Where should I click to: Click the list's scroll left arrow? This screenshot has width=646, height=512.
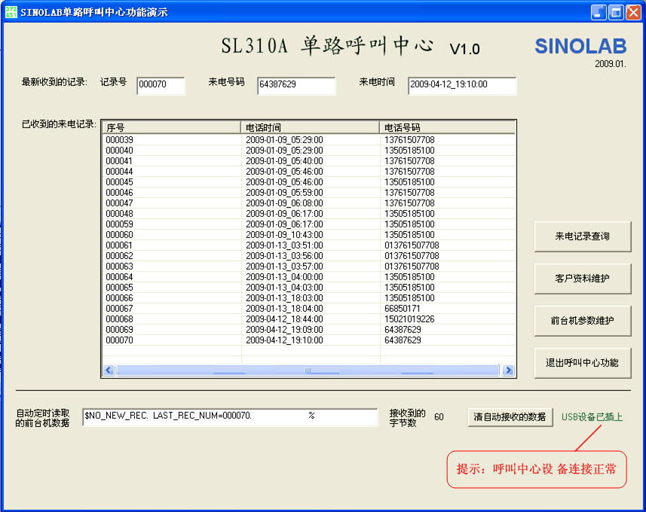[109, 370]
